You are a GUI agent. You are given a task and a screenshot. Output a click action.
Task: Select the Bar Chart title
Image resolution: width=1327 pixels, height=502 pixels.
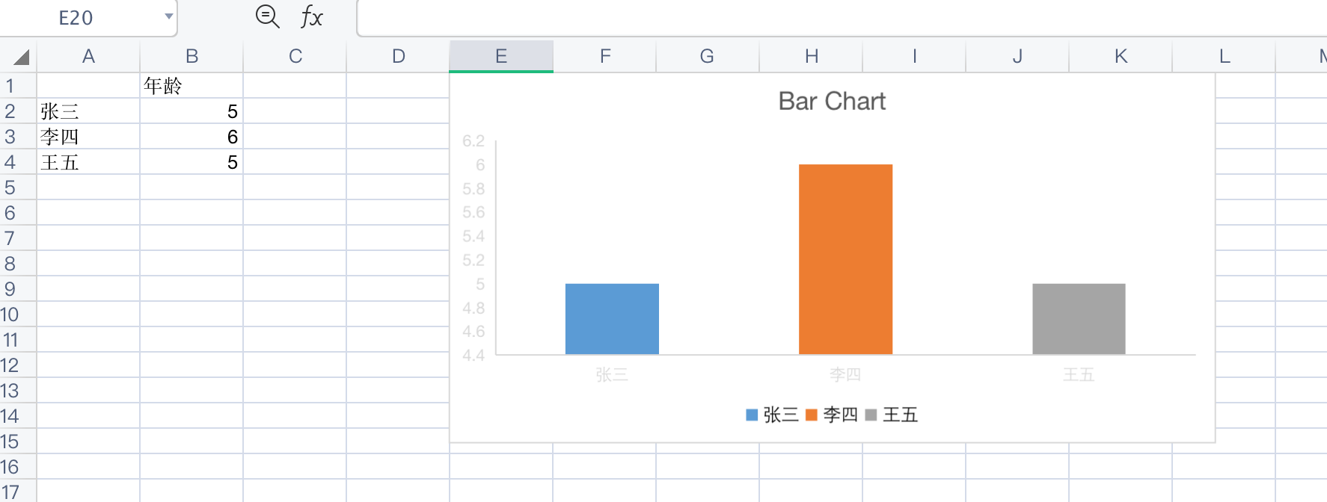pyautogui.click(x=832, y=101)
